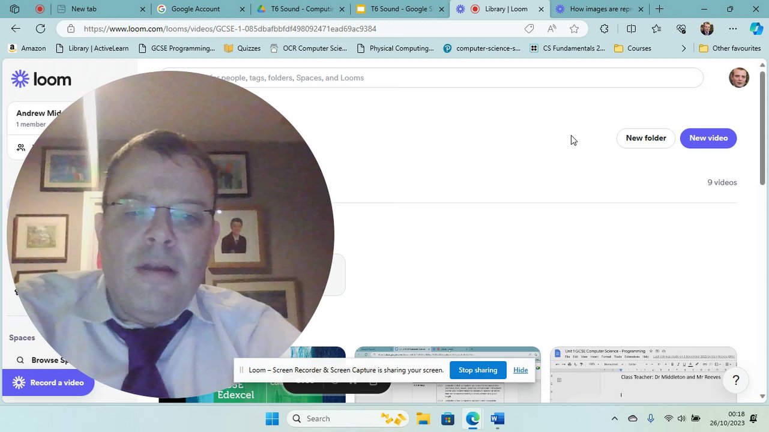This screenshot has width=769, height=432.
Task: Open browser Extensions puzzle icon
Action: [x=604, y=29]
